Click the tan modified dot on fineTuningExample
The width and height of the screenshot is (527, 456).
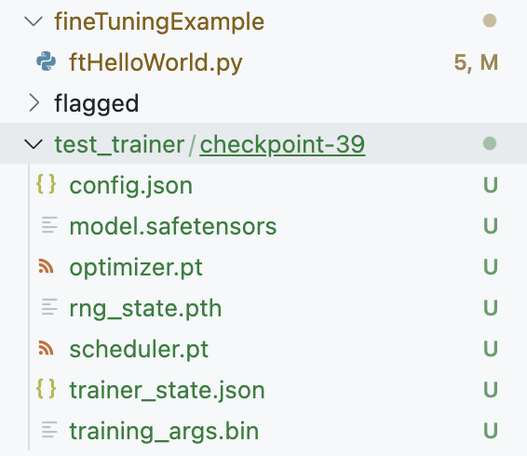click(x=490, y=20)
